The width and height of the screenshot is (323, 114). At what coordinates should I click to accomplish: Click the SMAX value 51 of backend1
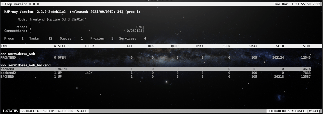coord(255,69)
